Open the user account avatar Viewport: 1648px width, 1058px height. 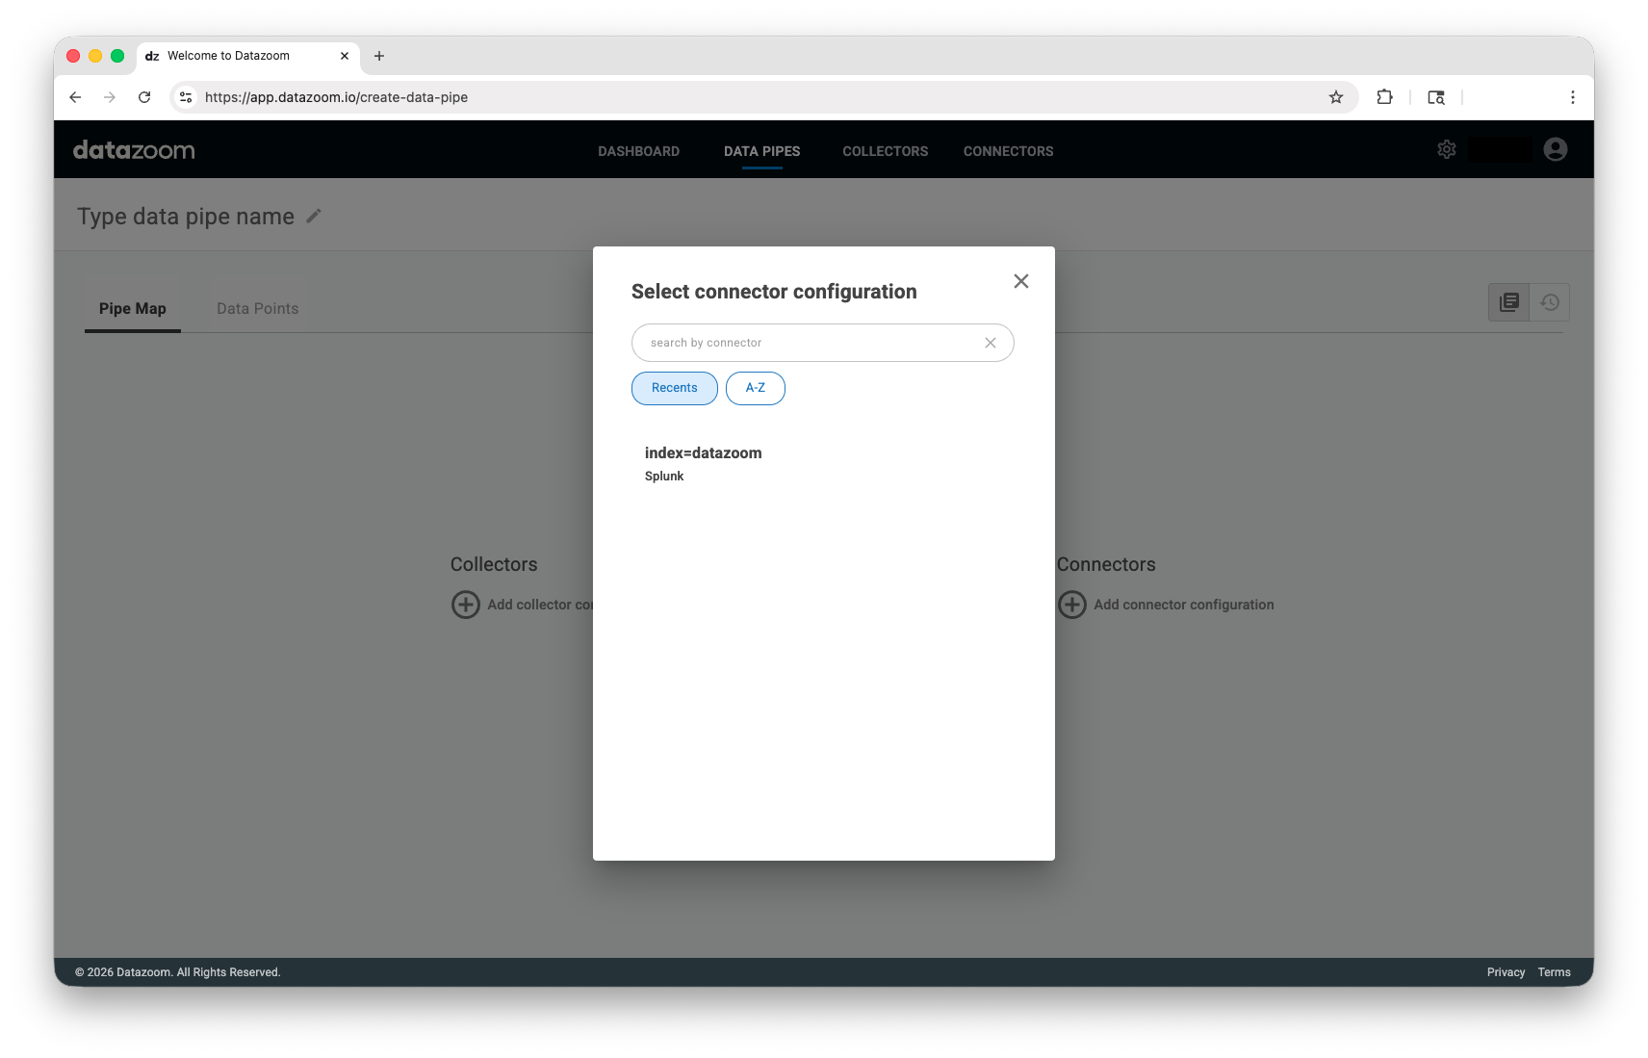pos(1555,149)
